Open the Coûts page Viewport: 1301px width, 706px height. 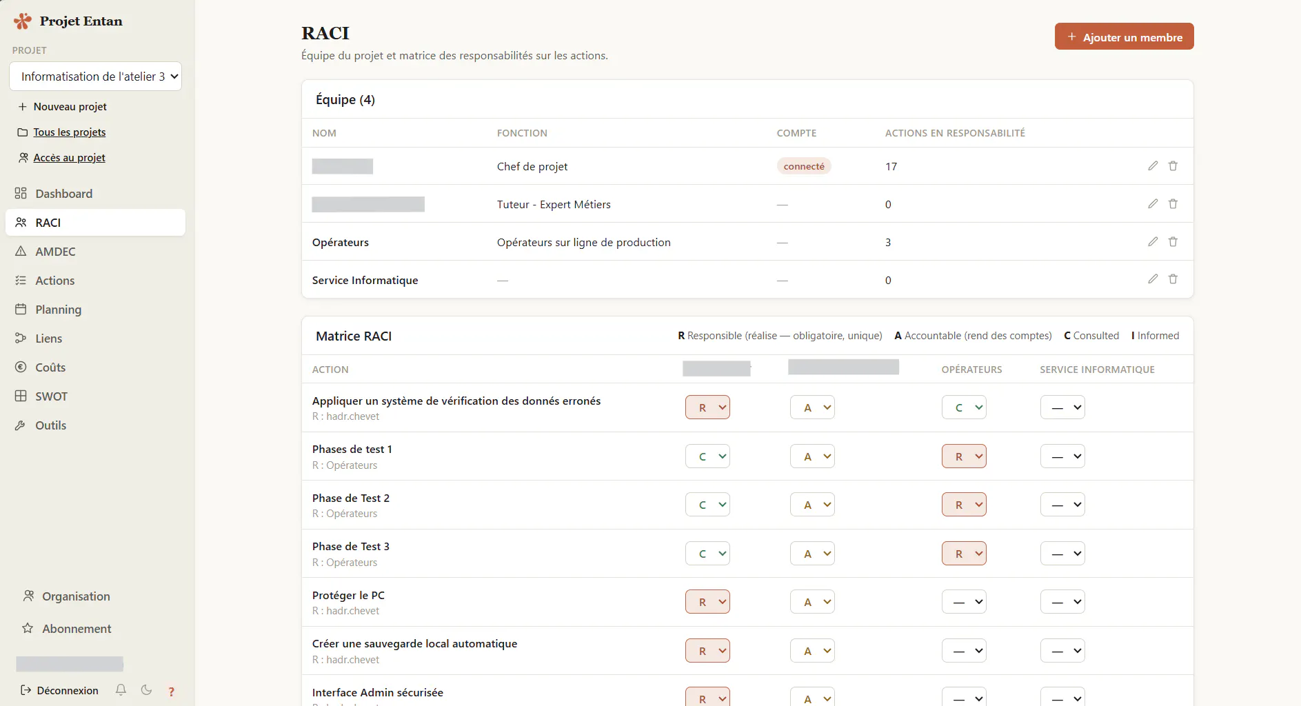[95, 367]
